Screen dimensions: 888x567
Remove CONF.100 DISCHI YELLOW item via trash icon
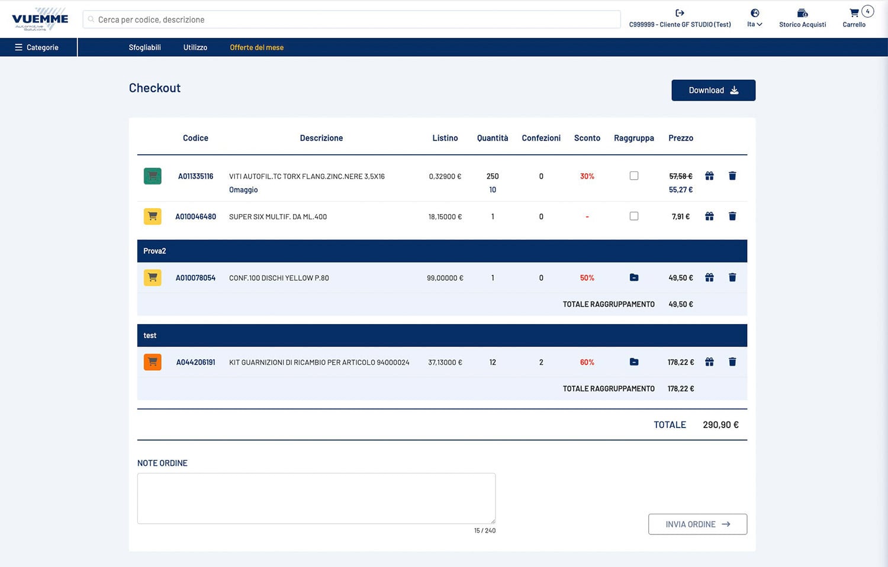pos(732,277)
